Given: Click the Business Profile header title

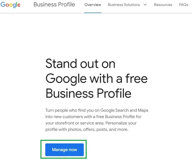Looking at the screenshot, I should click(x=54, y=5).
